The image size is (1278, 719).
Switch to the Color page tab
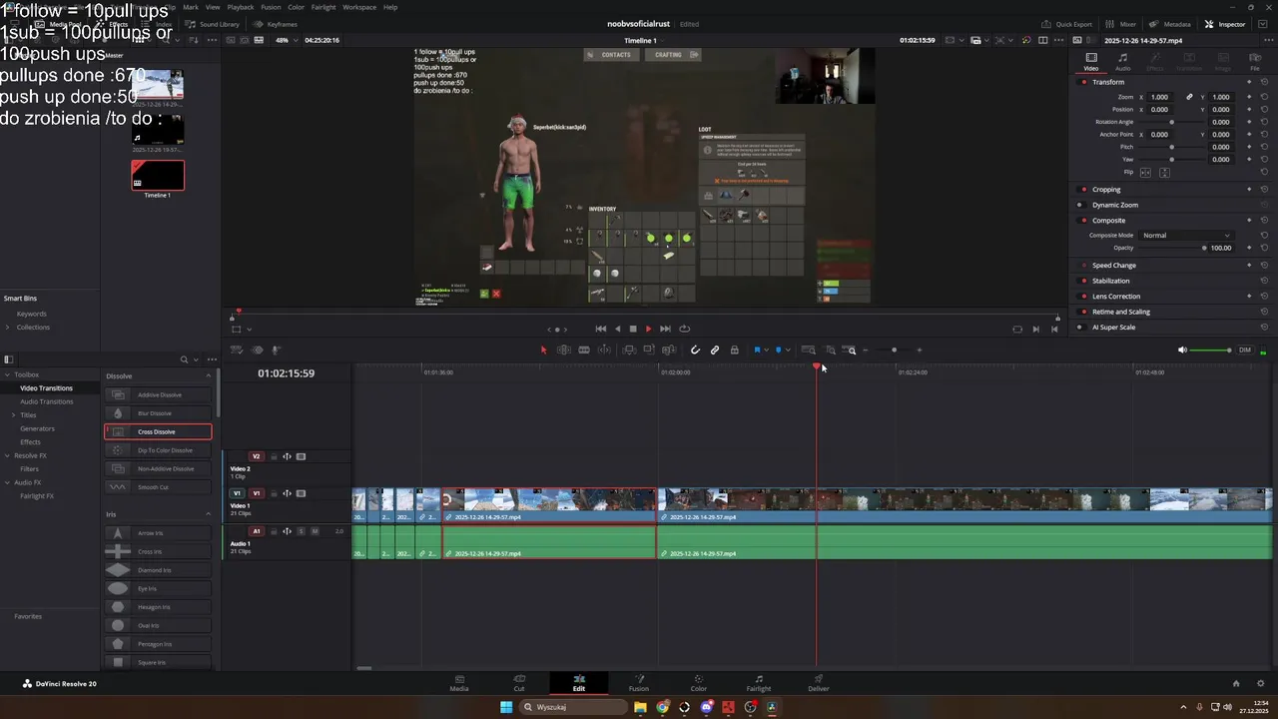[699, 683]
